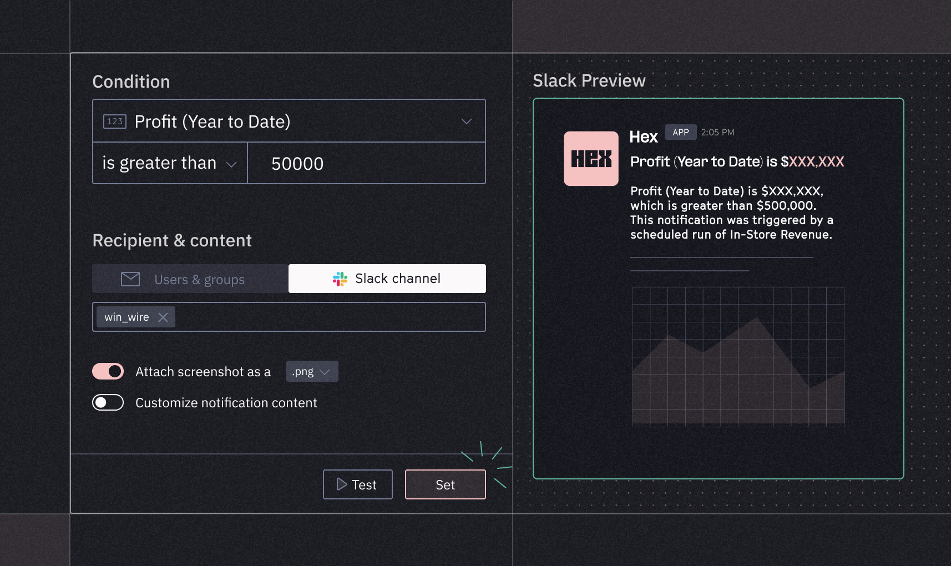
Task: Change screenshot format using the .png dropdown
Action: [x=312, y=371]
